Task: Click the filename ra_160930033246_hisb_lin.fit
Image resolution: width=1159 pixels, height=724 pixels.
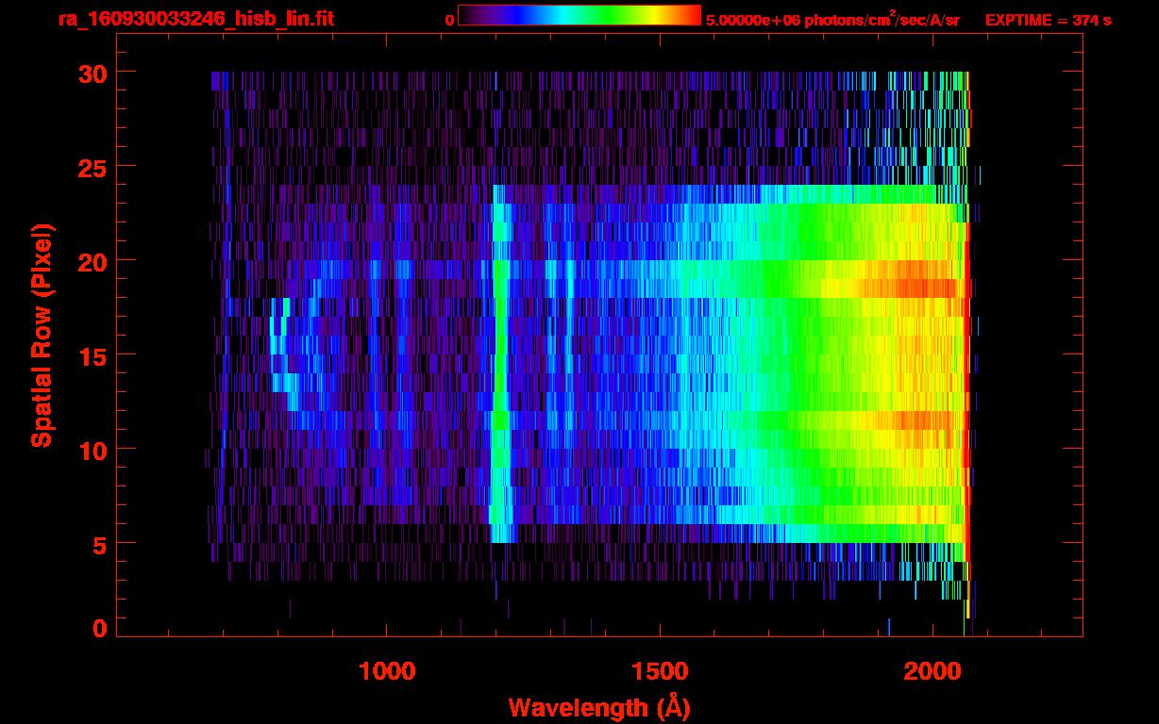Action: click(x=194, y=19)
